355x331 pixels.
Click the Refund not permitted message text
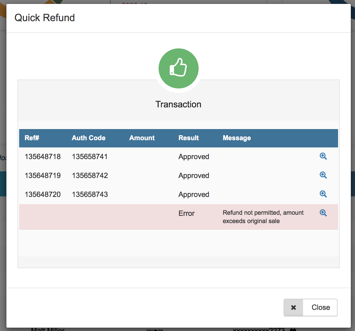263,217
